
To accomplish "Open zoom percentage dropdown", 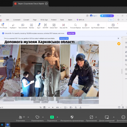I will (61, 107).
